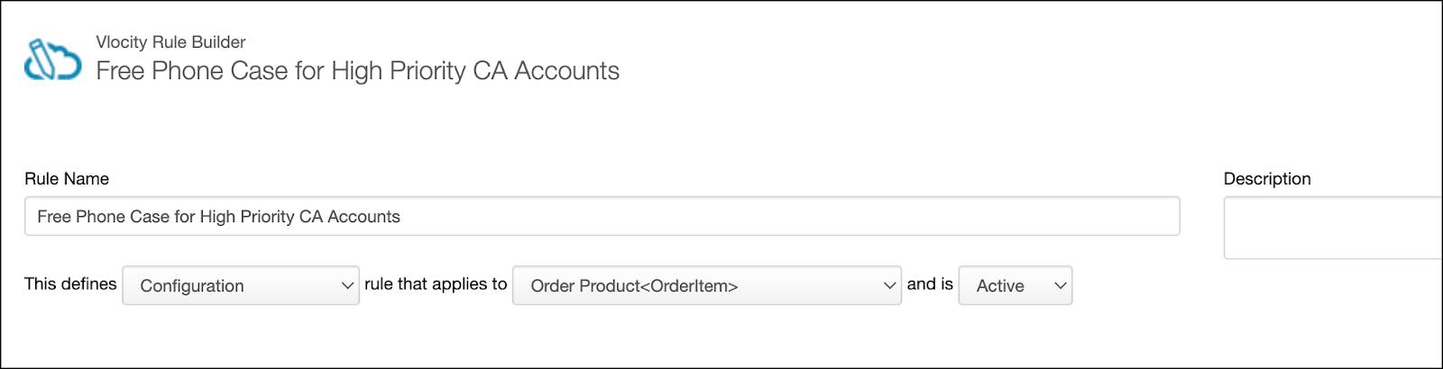Click the Description field label
Screen dimensions: 1443x369
click(x=1267, y=178)
